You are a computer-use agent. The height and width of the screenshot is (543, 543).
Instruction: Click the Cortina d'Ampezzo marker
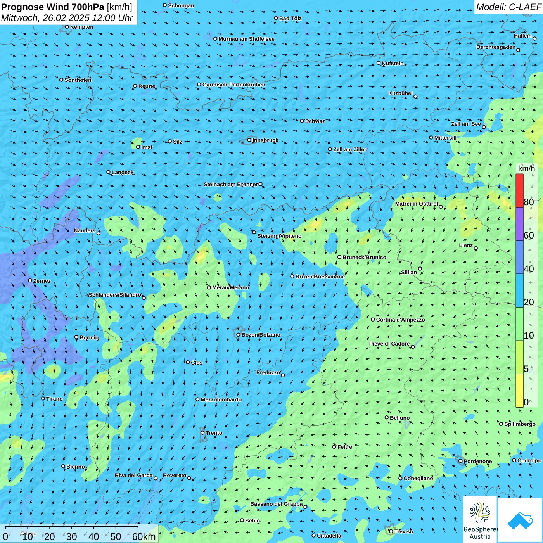373,320
